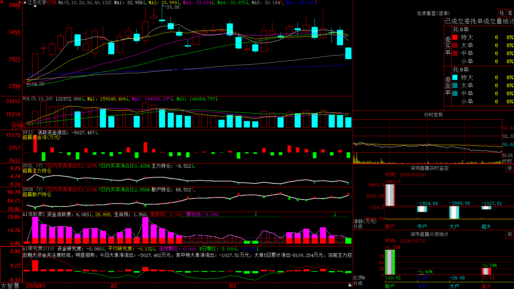Click the X10 volume scale box

pyautogui.click(x=17, y=126)
